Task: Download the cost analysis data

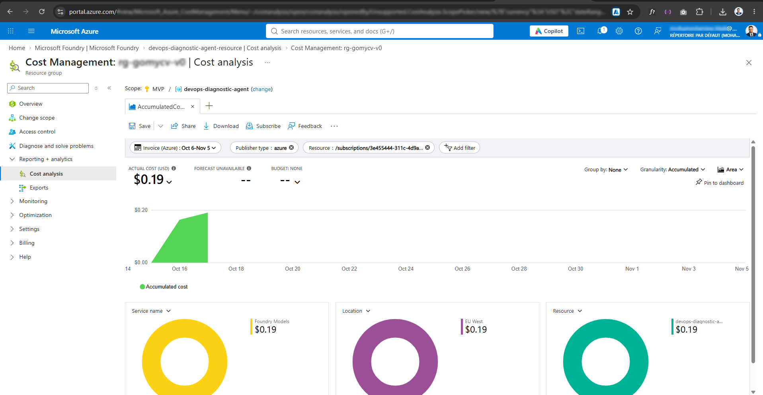Action: (221, 126)
